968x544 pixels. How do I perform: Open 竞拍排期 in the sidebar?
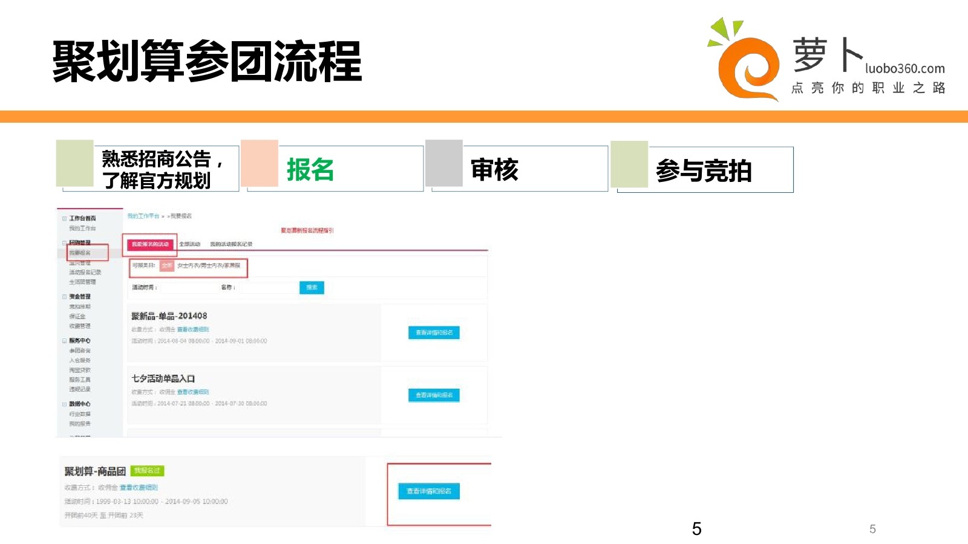[80, 307]
